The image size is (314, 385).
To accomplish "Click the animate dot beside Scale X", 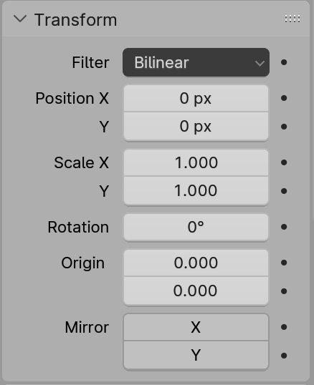I will pyautogui.click(x=284, y=162).
